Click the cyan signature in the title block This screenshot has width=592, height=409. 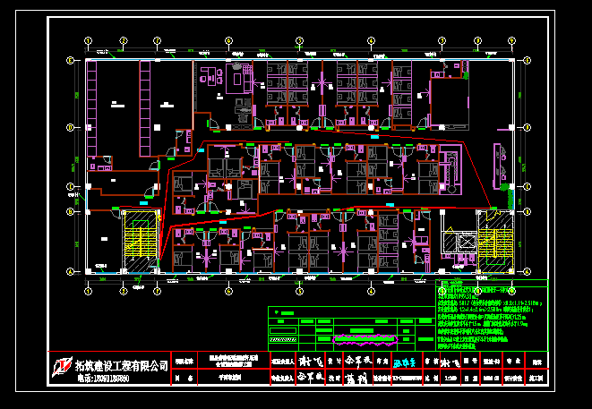[x=404, y=363]
